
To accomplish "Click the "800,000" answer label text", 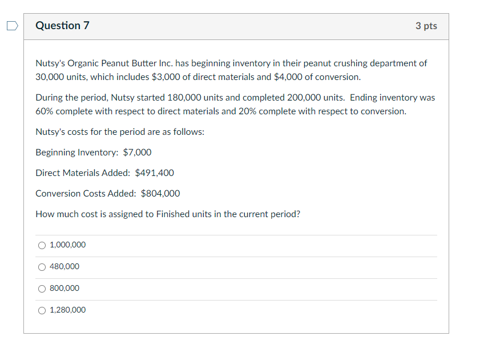I will [64, 289].
